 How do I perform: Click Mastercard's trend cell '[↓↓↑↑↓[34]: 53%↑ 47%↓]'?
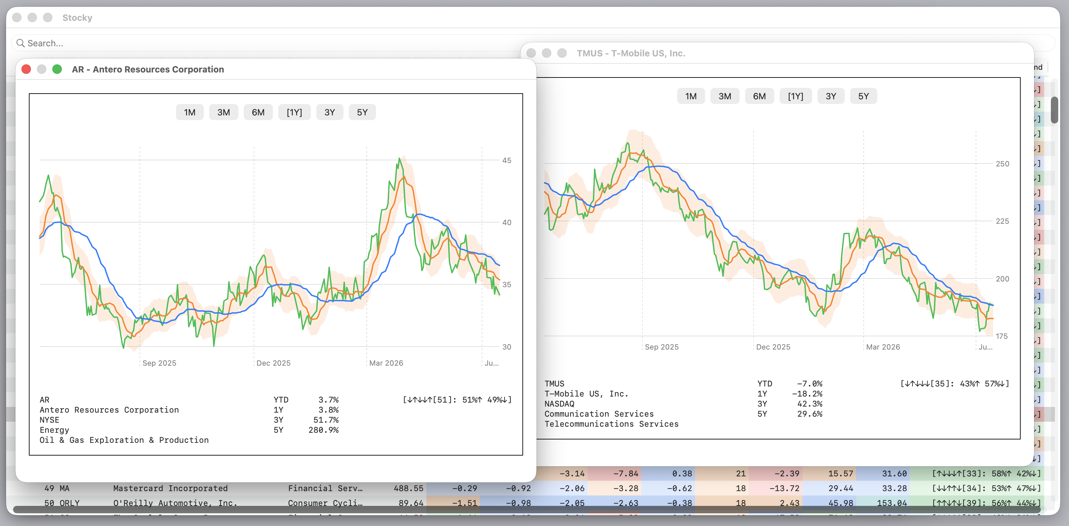[986, 488]
